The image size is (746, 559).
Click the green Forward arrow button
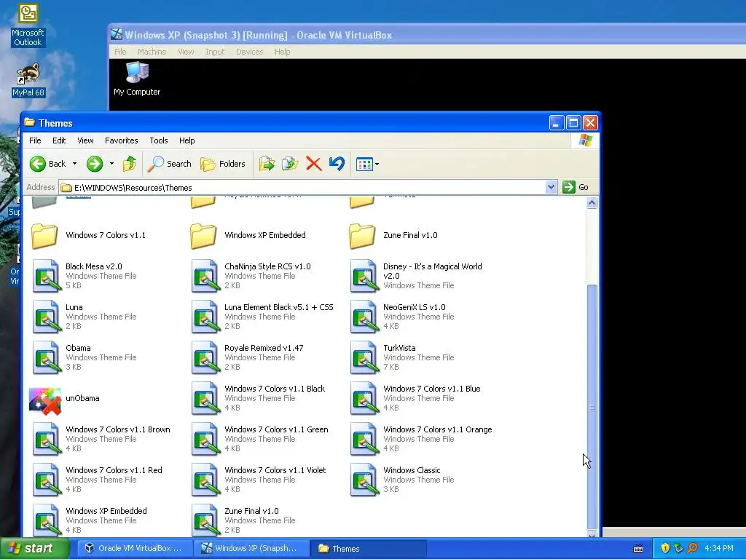tap(95, 164)
